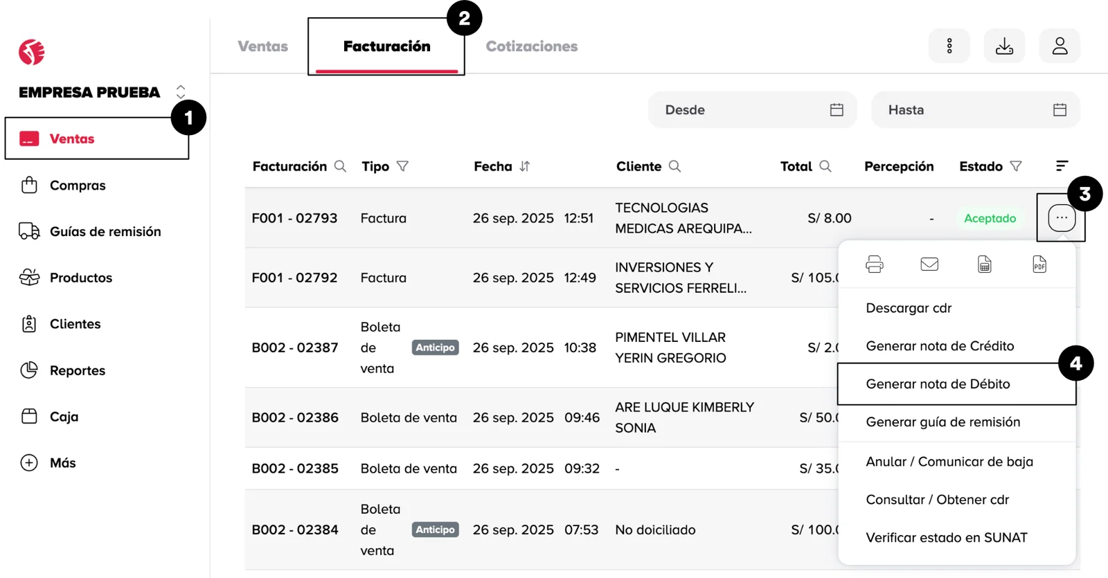Open the Estado column filter

pos(1016,166)
